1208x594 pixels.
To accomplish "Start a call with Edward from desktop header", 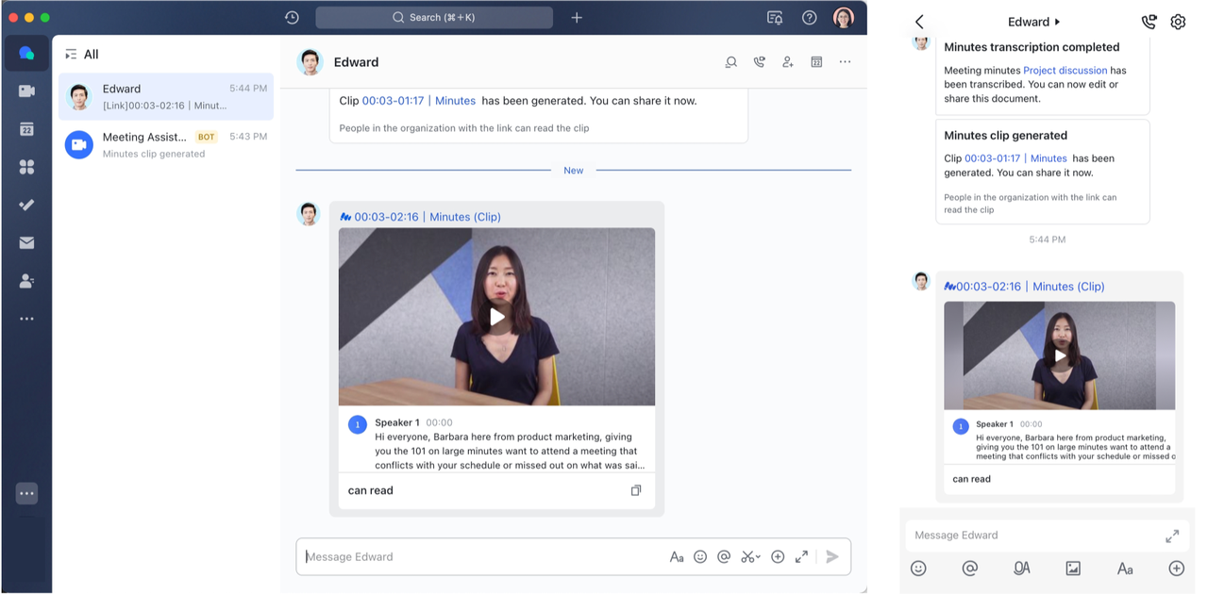I will click(759, 62).
